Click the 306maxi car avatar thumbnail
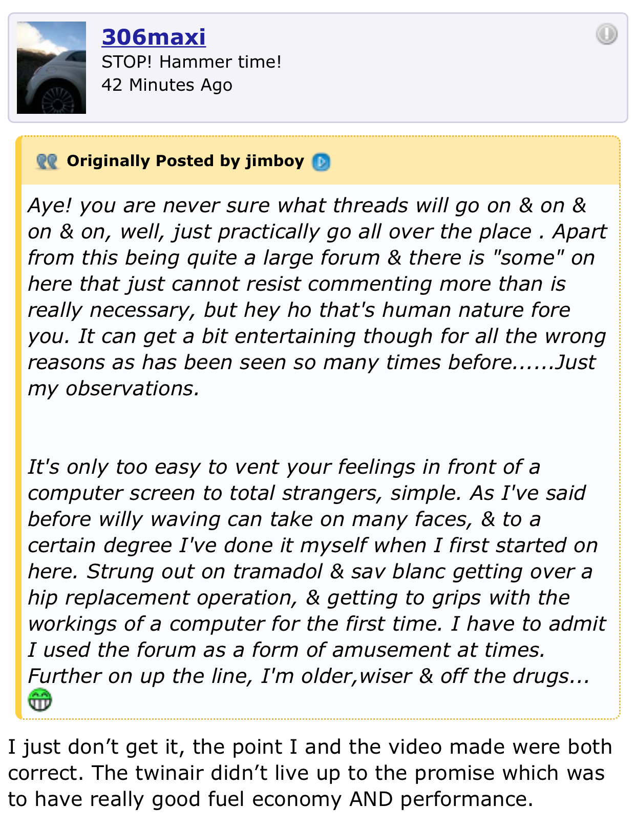 tap(51, 67)
